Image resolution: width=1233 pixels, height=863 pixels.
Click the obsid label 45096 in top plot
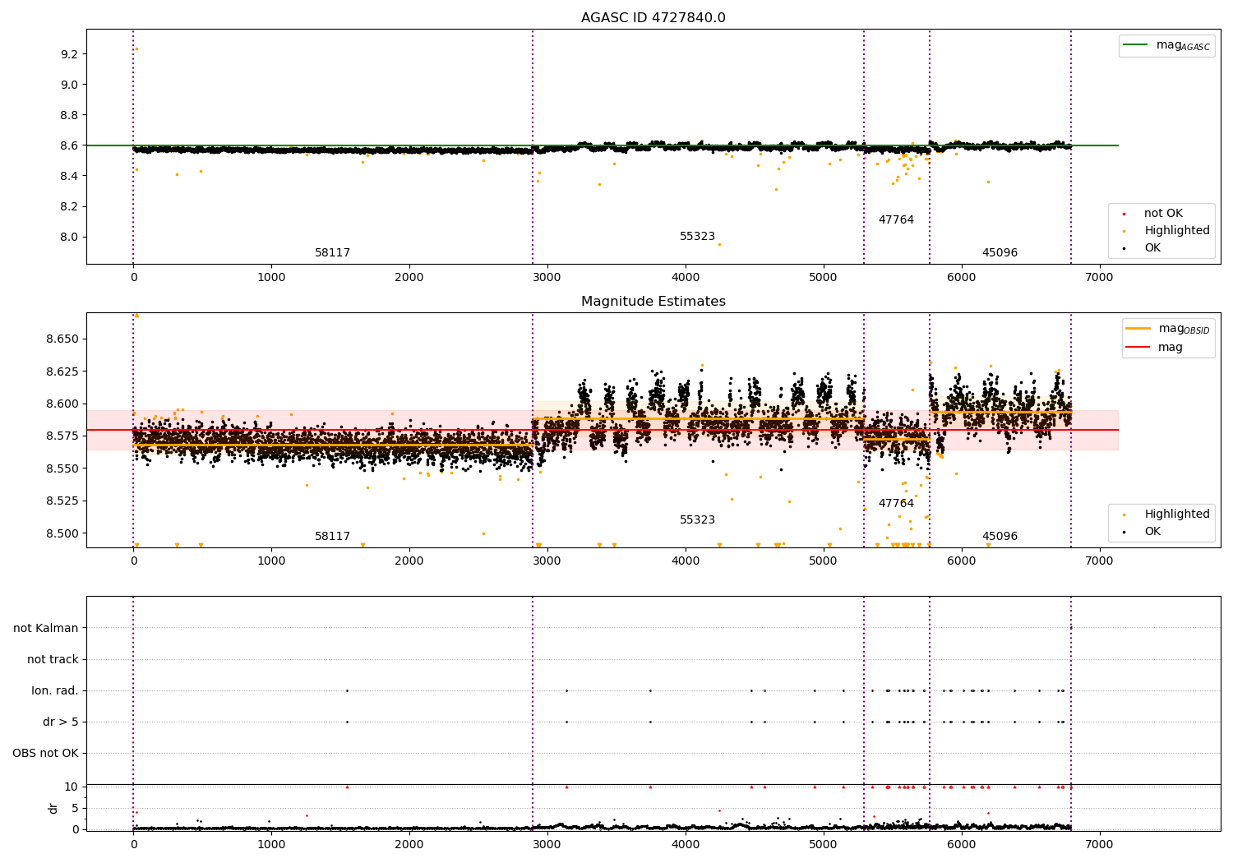click(1000, 253)
